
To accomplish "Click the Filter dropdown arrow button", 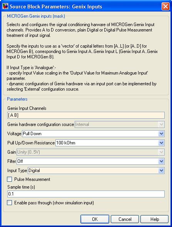I will point(161,161).
